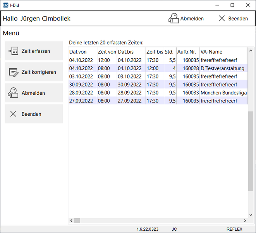This screenshot has width=256, height=233.
Task: Click the Auftr.Nr. column header
Action: 188,52
